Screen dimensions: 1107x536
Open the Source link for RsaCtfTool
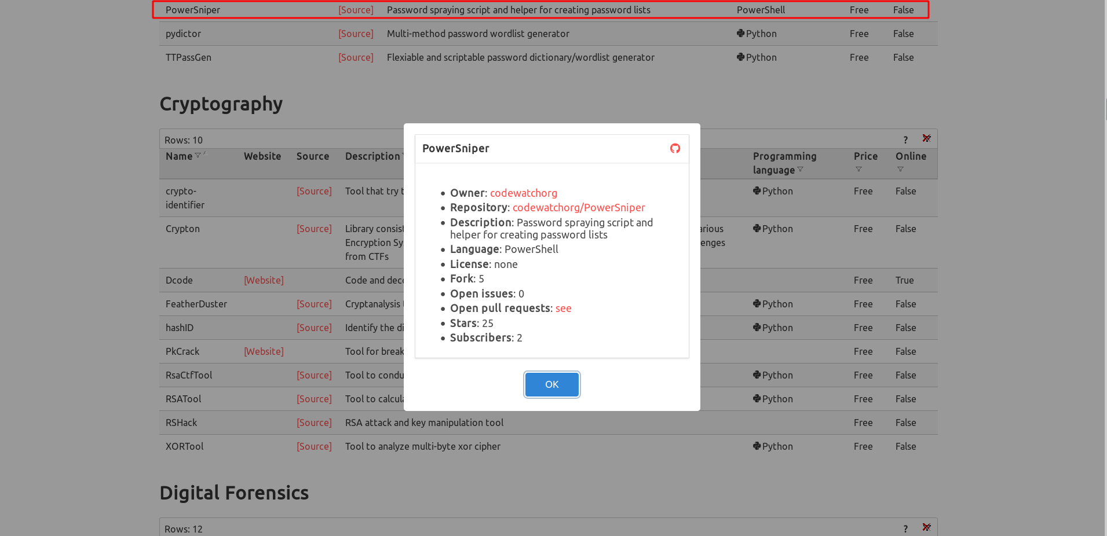point(314,376)
